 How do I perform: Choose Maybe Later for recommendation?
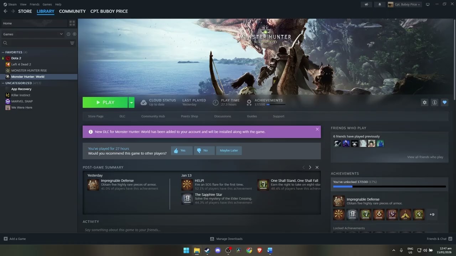[x=229, y=150]
